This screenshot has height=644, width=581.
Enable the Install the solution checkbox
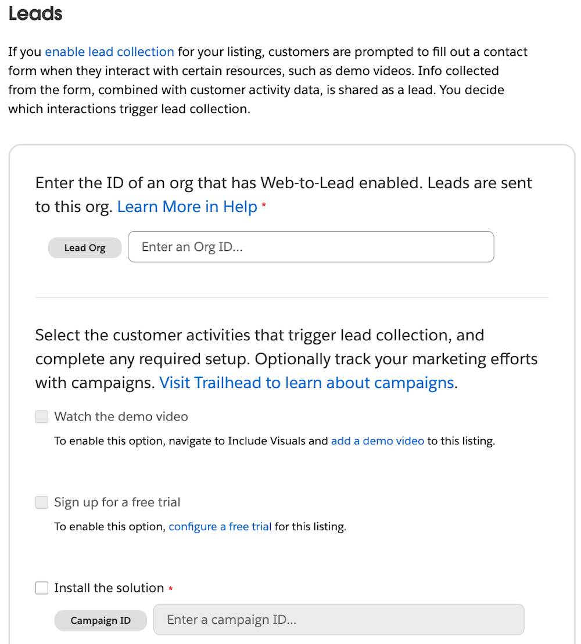coord(41,588)
